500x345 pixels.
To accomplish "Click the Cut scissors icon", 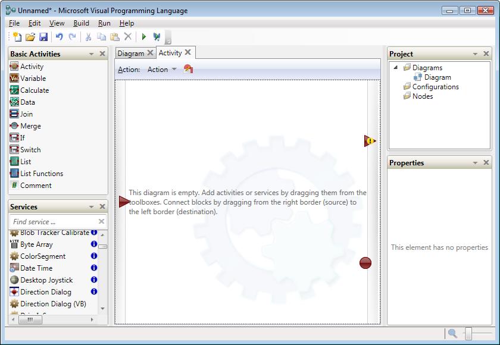I will tap(88, 37).
